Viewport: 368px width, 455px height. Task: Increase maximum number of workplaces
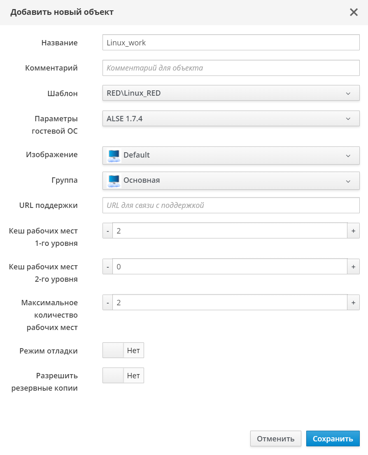(x=353, y=303)
